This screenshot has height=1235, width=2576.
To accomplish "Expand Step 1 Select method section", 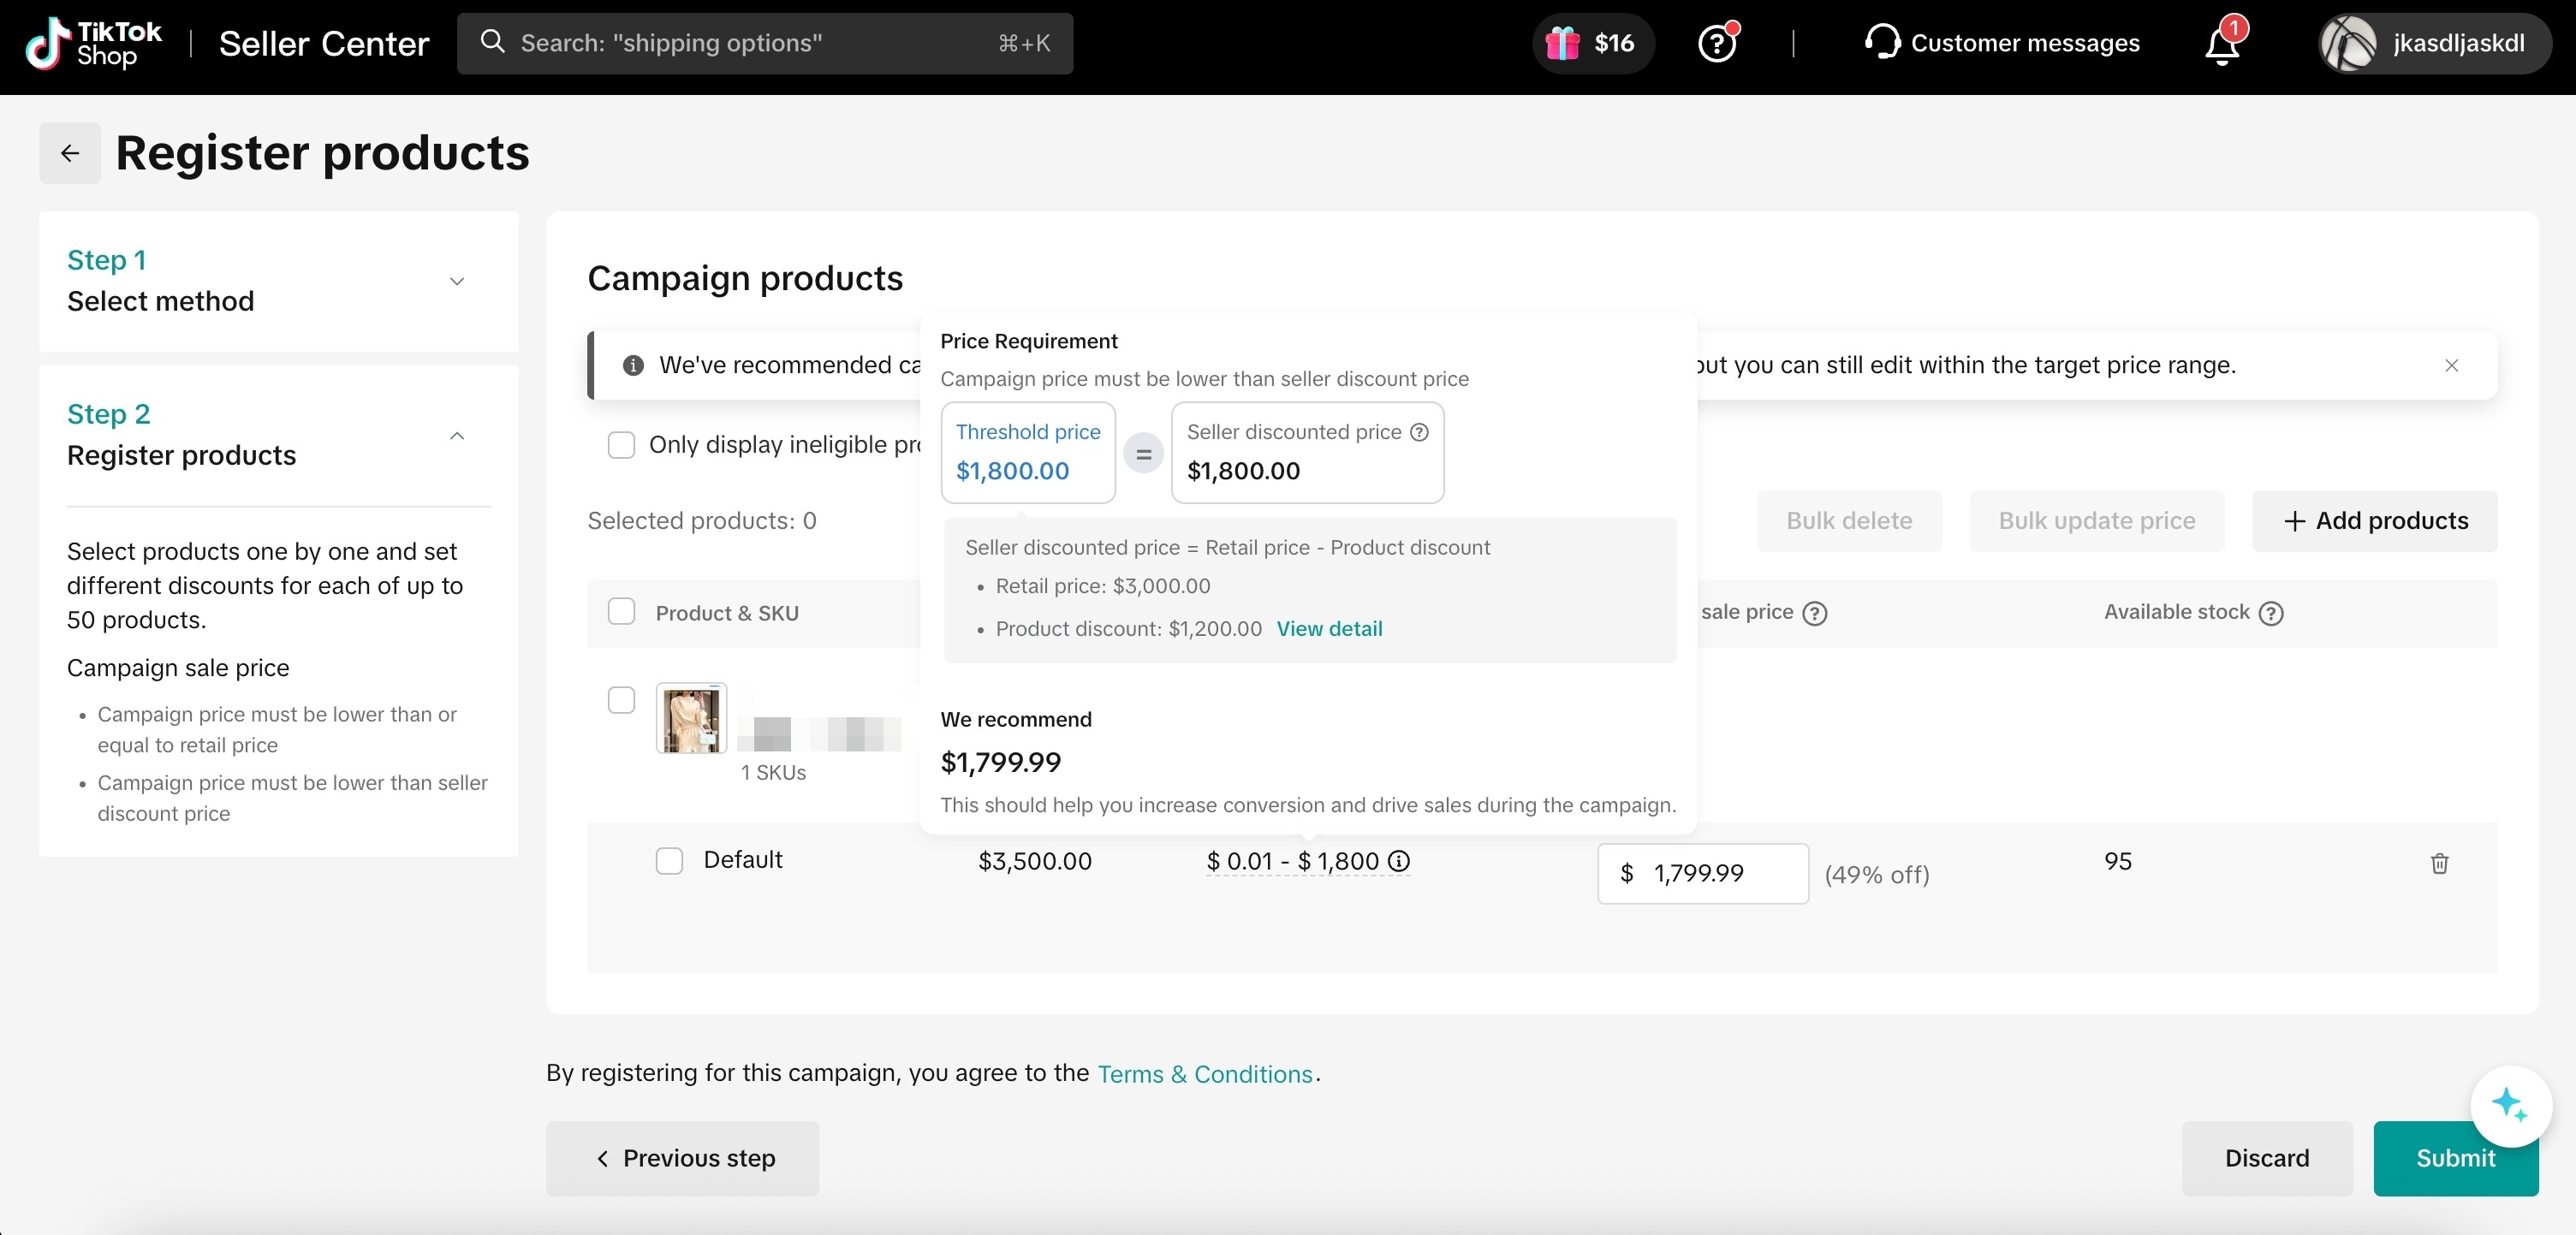I will click(x=457, y=281).
